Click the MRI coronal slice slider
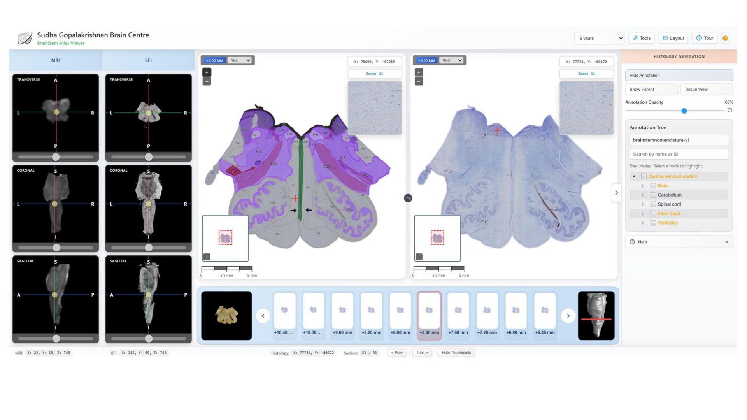Viewport: 747px width, 420px height. pos(56,248)
